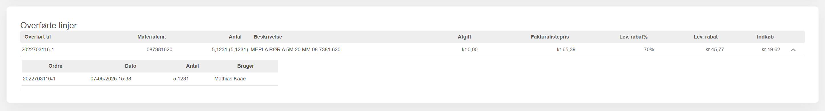This screenshot has width=825, height=111.
Task: Click the Overført til column header
Action: click(37, 37)
